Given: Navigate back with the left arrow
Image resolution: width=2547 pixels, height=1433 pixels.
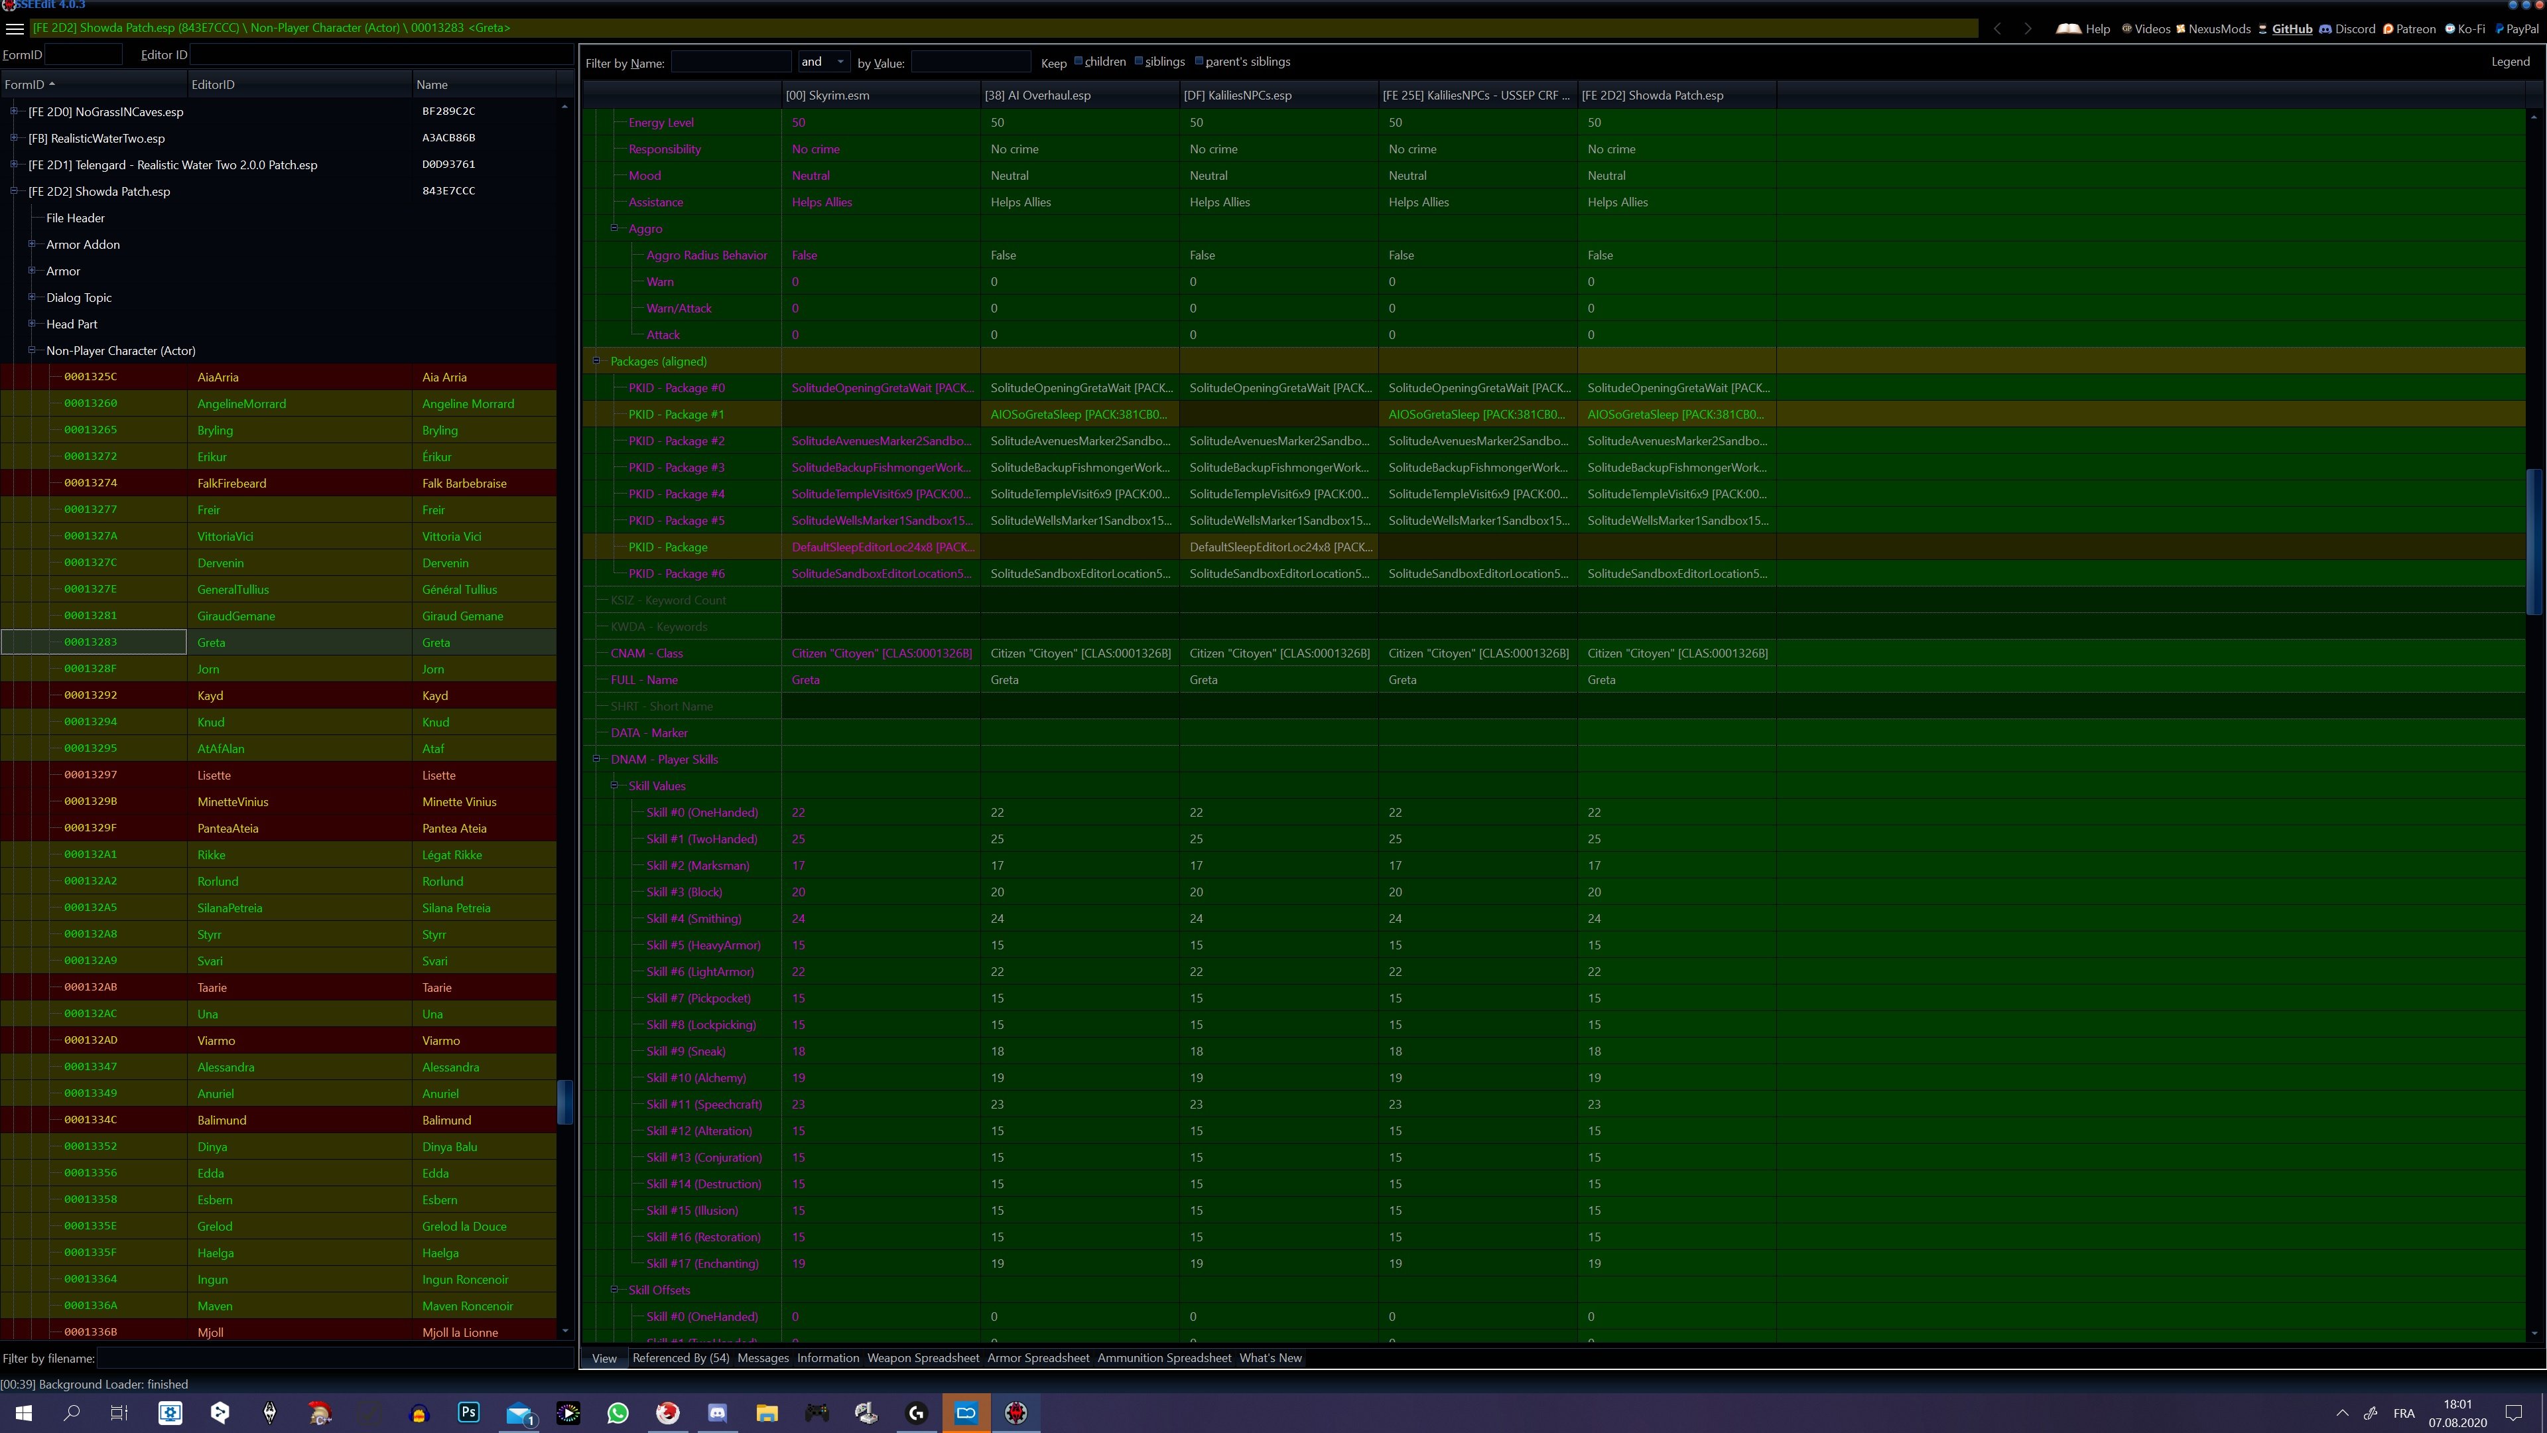Looking at the screenshot, I should click(1997, 29).
